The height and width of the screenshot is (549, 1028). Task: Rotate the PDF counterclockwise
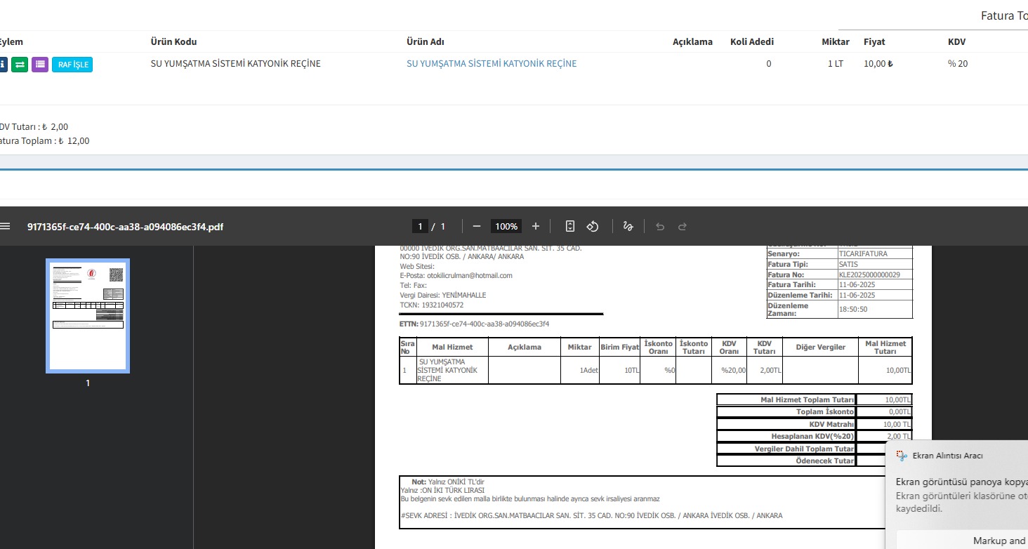pyautogui.click(x=592, y=226)
